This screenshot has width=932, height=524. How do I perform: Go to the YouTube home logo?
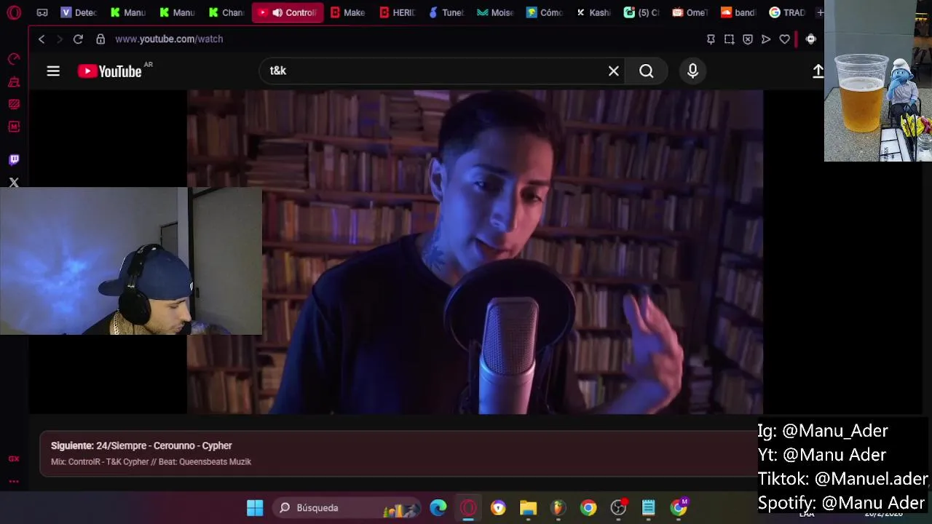click(x=110, y=71)
